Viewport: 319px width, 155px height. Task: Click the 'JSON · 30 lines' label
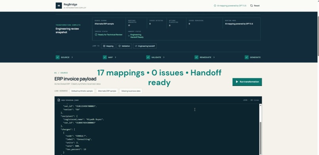click(251, 100)
